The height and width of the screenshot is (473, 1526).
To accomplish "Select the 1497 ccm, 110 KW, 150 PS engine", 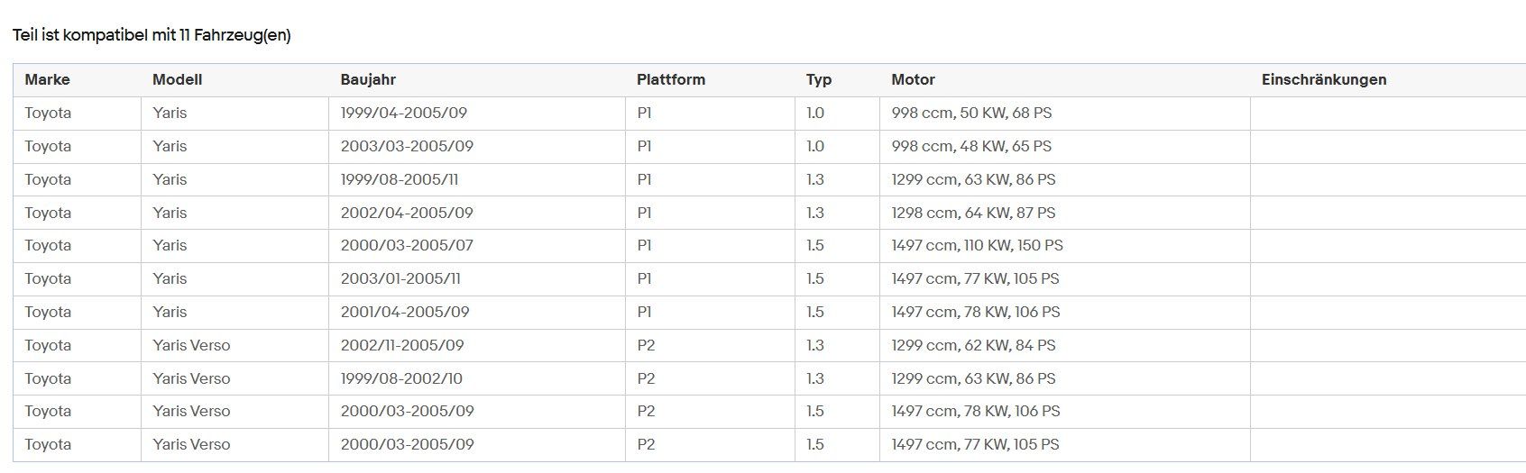I will tap(977, 245).
